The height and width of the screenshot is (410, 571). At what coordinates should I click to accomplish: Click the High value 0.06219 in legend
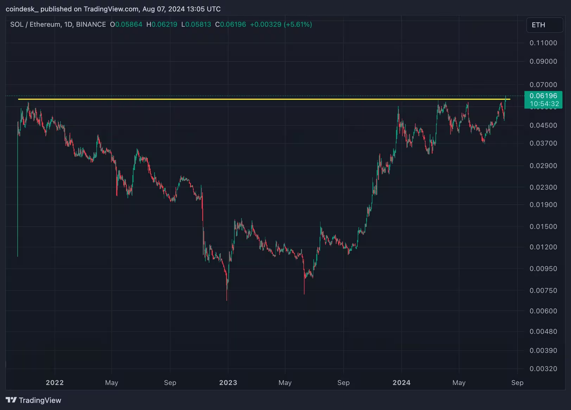click(x=164, y=25)
